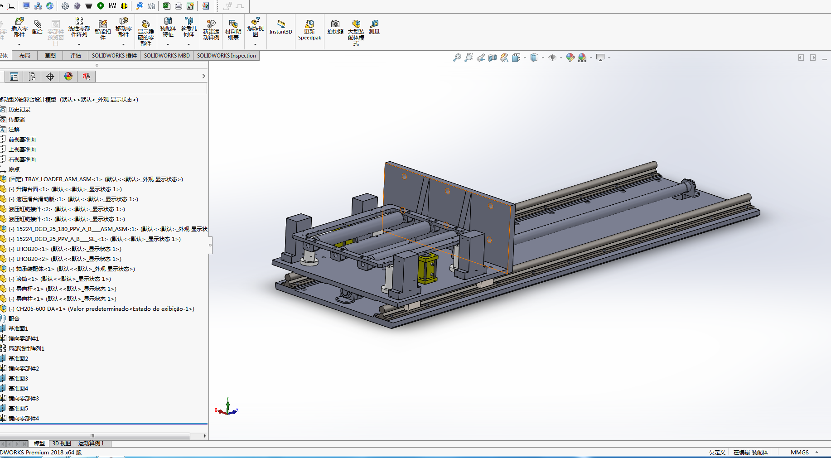Expand the panel using the right chevron
The height and width of the screenshot is (458, 831).
[204, 77]
